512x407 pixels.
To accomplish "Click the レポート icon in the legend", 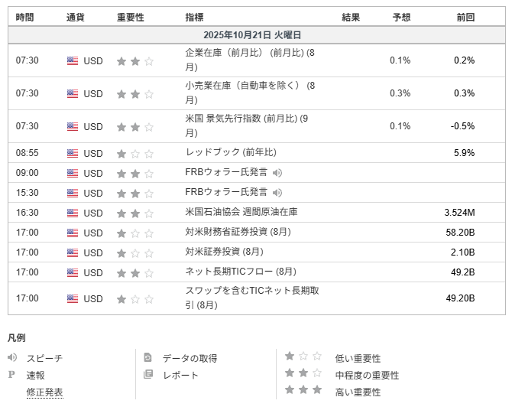I will pyautogui.click(x=148, y=375).
